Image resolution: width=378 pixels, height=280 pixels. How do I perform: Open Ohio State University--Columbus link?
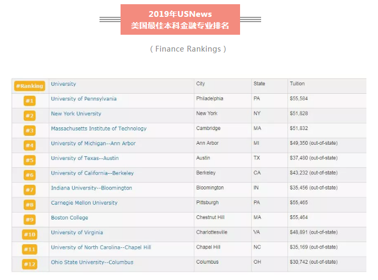pyautogui.click(x=92, y=263)
